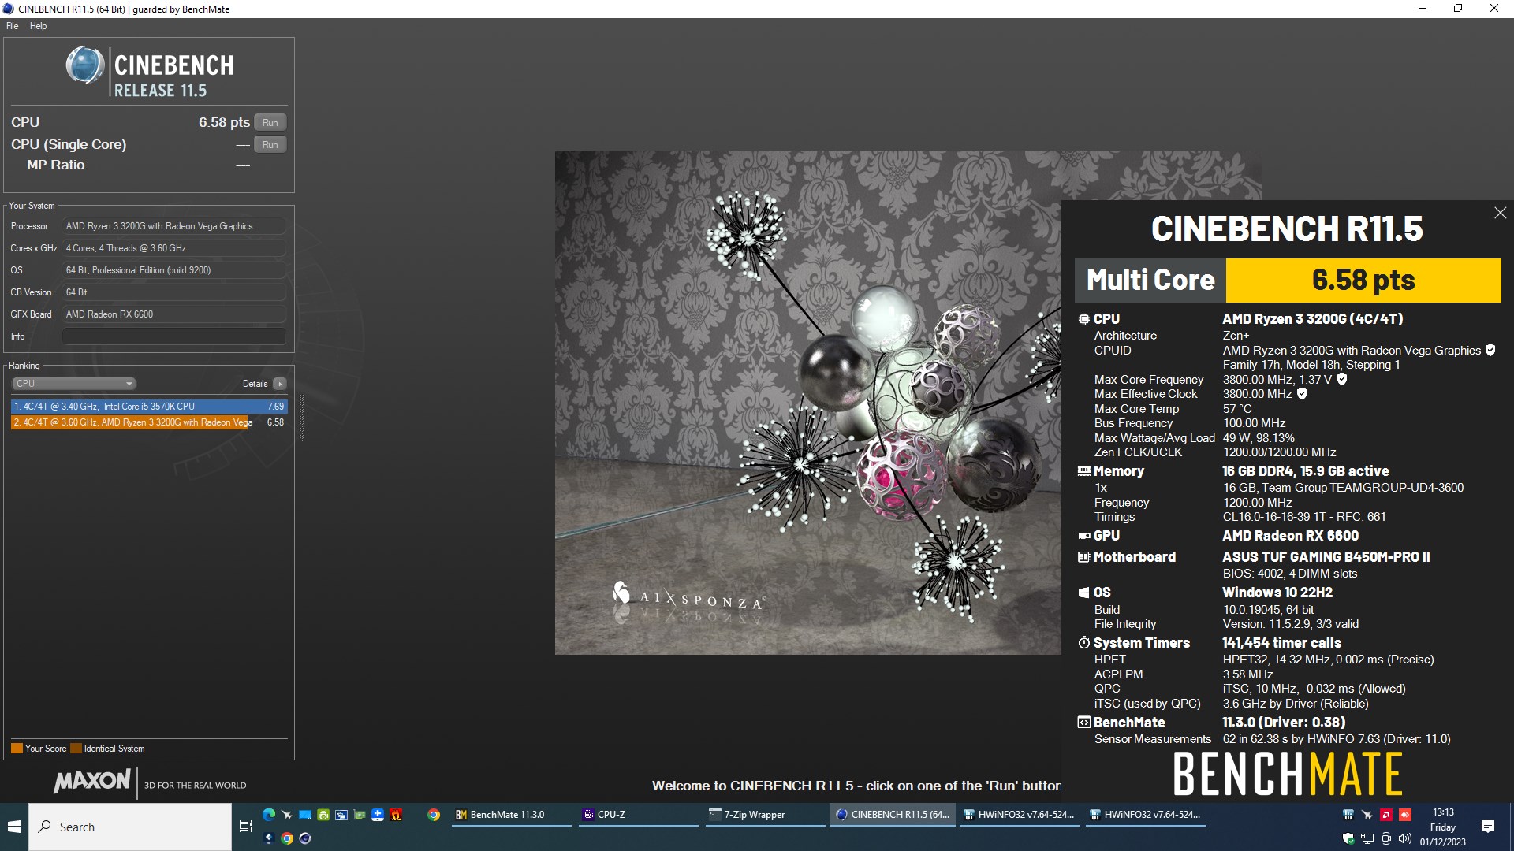Click the taskbar Search box

tap(130, 827)
